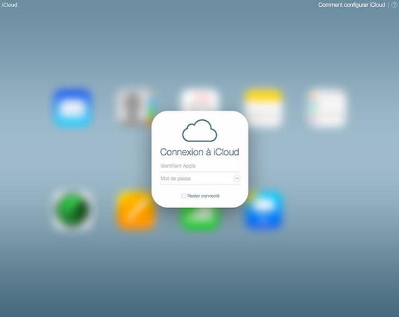399x317 pixels.
Task: Click the iCloud logo text at top left
Action: coord(9,5)
